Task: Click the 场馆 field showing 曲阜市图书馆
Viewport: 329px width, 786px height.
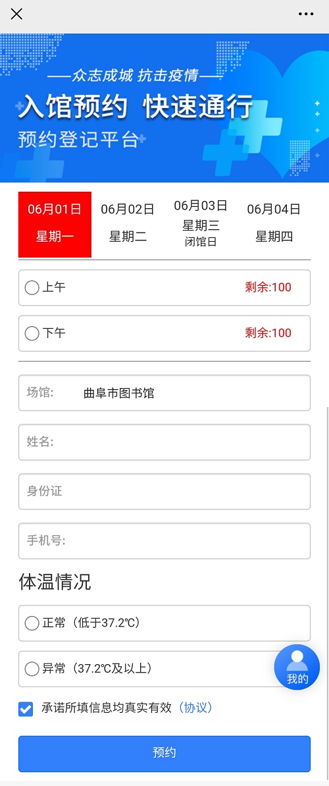Action: pyautogui.click(x=164, y=393)
